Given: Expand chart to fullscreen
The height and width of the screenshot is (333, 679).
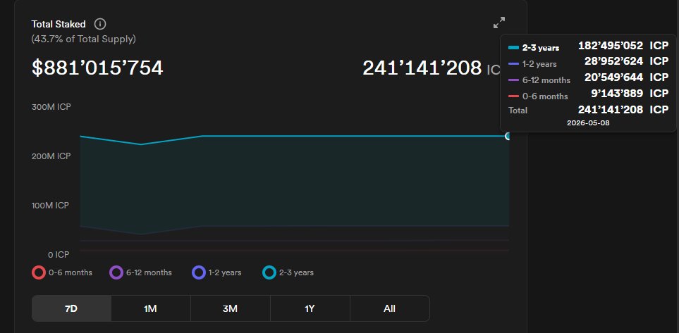Looking at the screenshot, I should click(499, 23).
